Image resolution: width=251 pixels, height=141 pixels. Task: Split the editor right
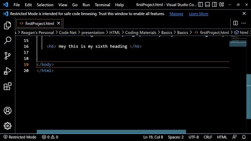coord(235,23)
